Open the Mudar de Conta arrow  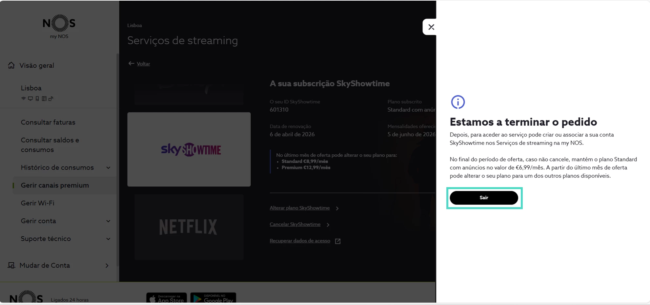click(107, 265)
